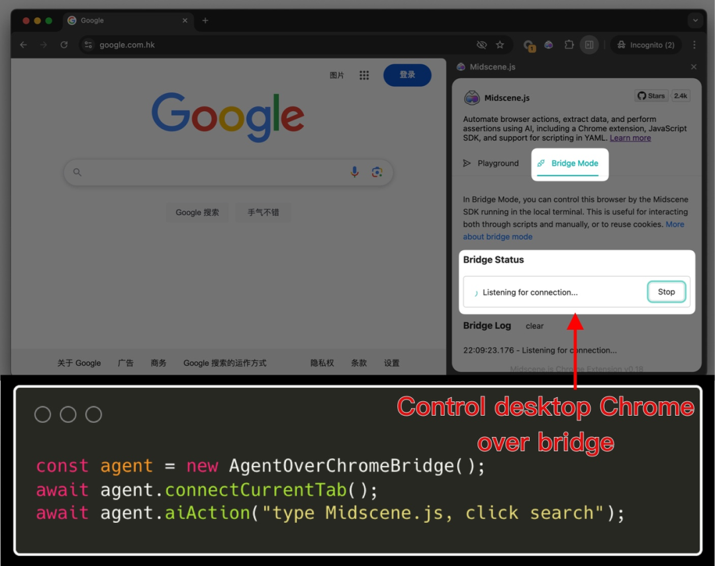Click the Midscene.js logo in the panel

pos(471,97)
